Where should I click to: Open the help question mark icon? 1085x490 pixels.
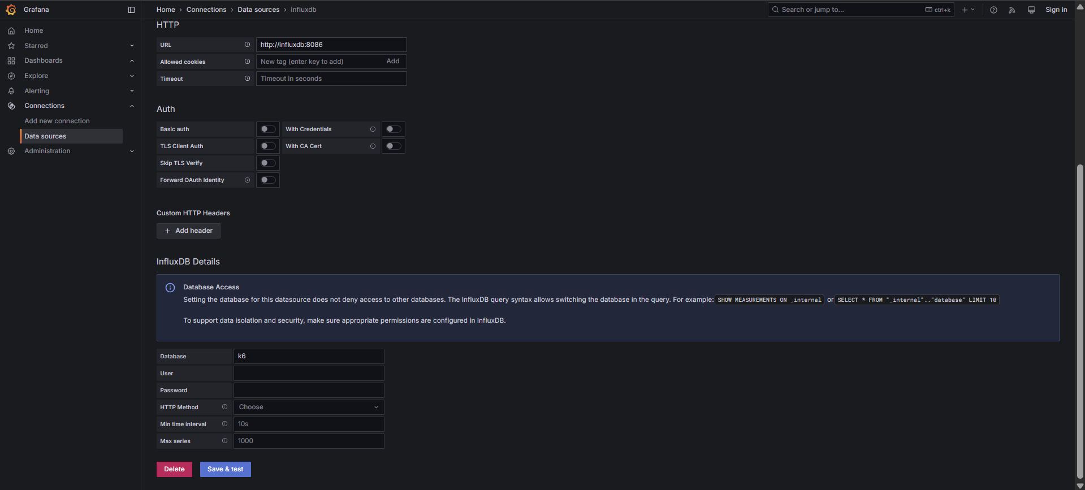click(x=993, y=10)
